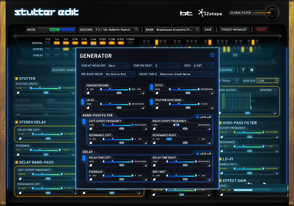The height and width of the screenshot is (206, 294).
Task: Select the gray Mode option
Action: (43, 30)
